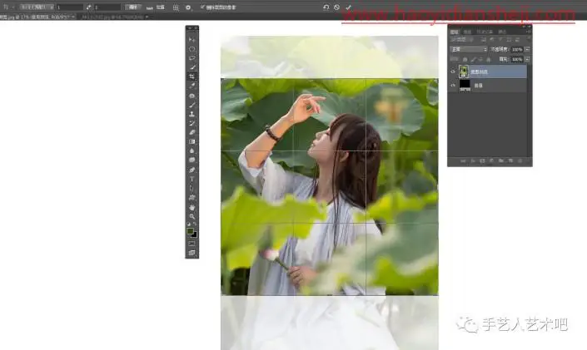Hide the top layer with eye icon
587x350 pixels.
[x=453, y=71]
